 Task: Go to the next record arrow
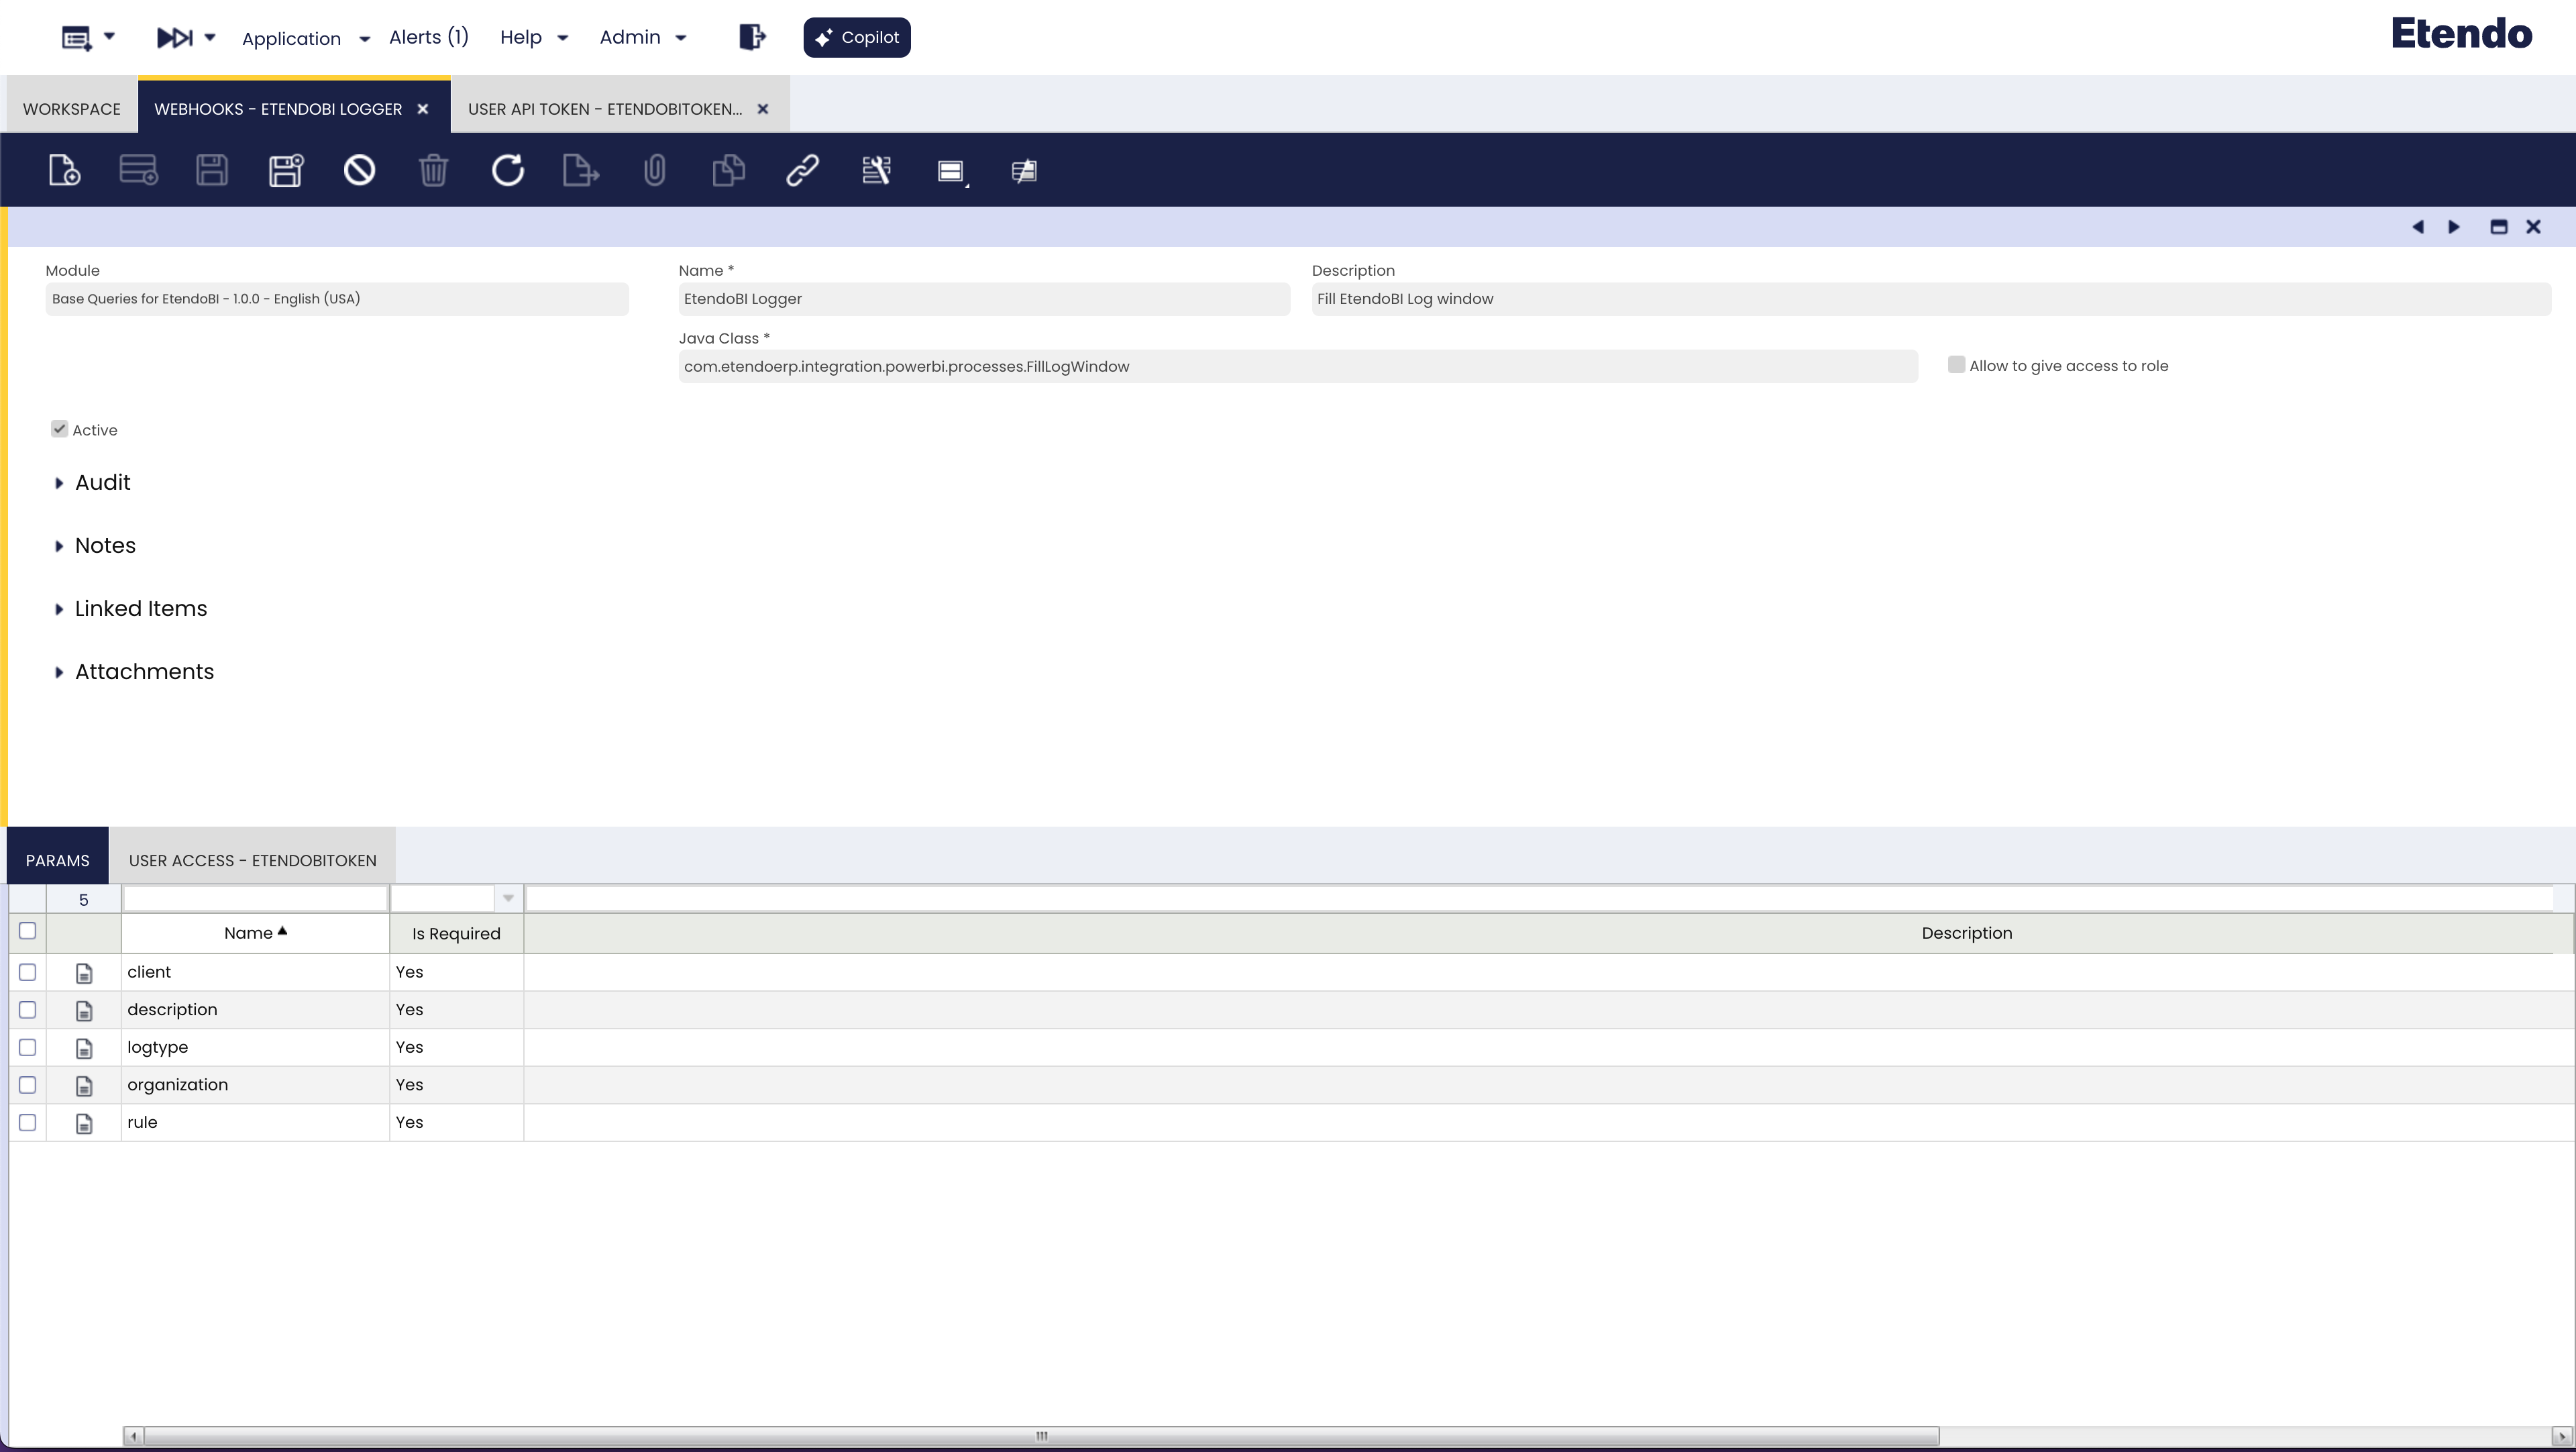click(2454, 227)
